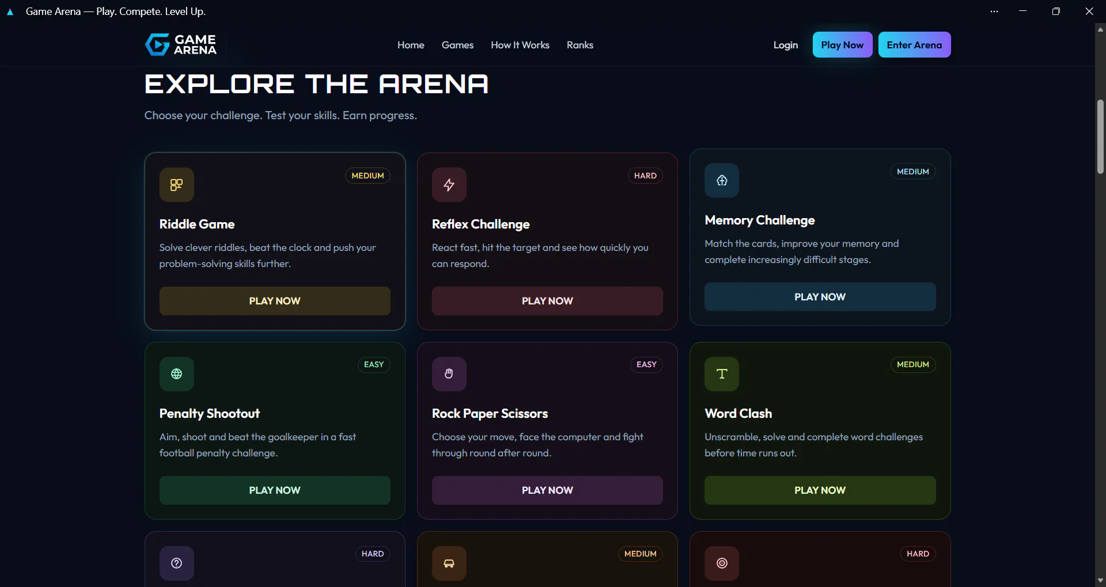Click the scrollbar down arrow
Image resolution: width=1106 pixels, height=587 pixels.
(1100, 581)
